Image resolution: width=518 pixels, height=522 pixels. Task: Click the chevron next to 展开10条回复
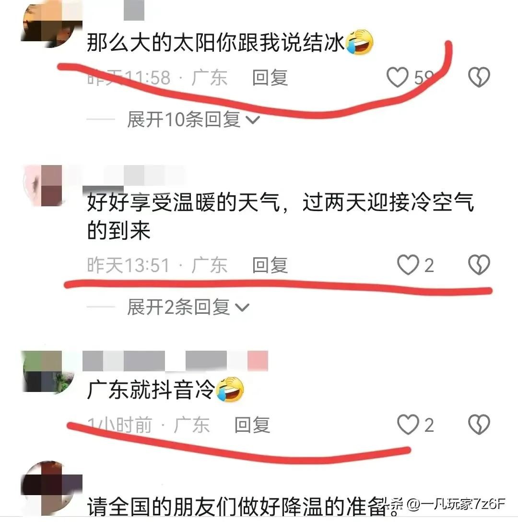[253, 120]
